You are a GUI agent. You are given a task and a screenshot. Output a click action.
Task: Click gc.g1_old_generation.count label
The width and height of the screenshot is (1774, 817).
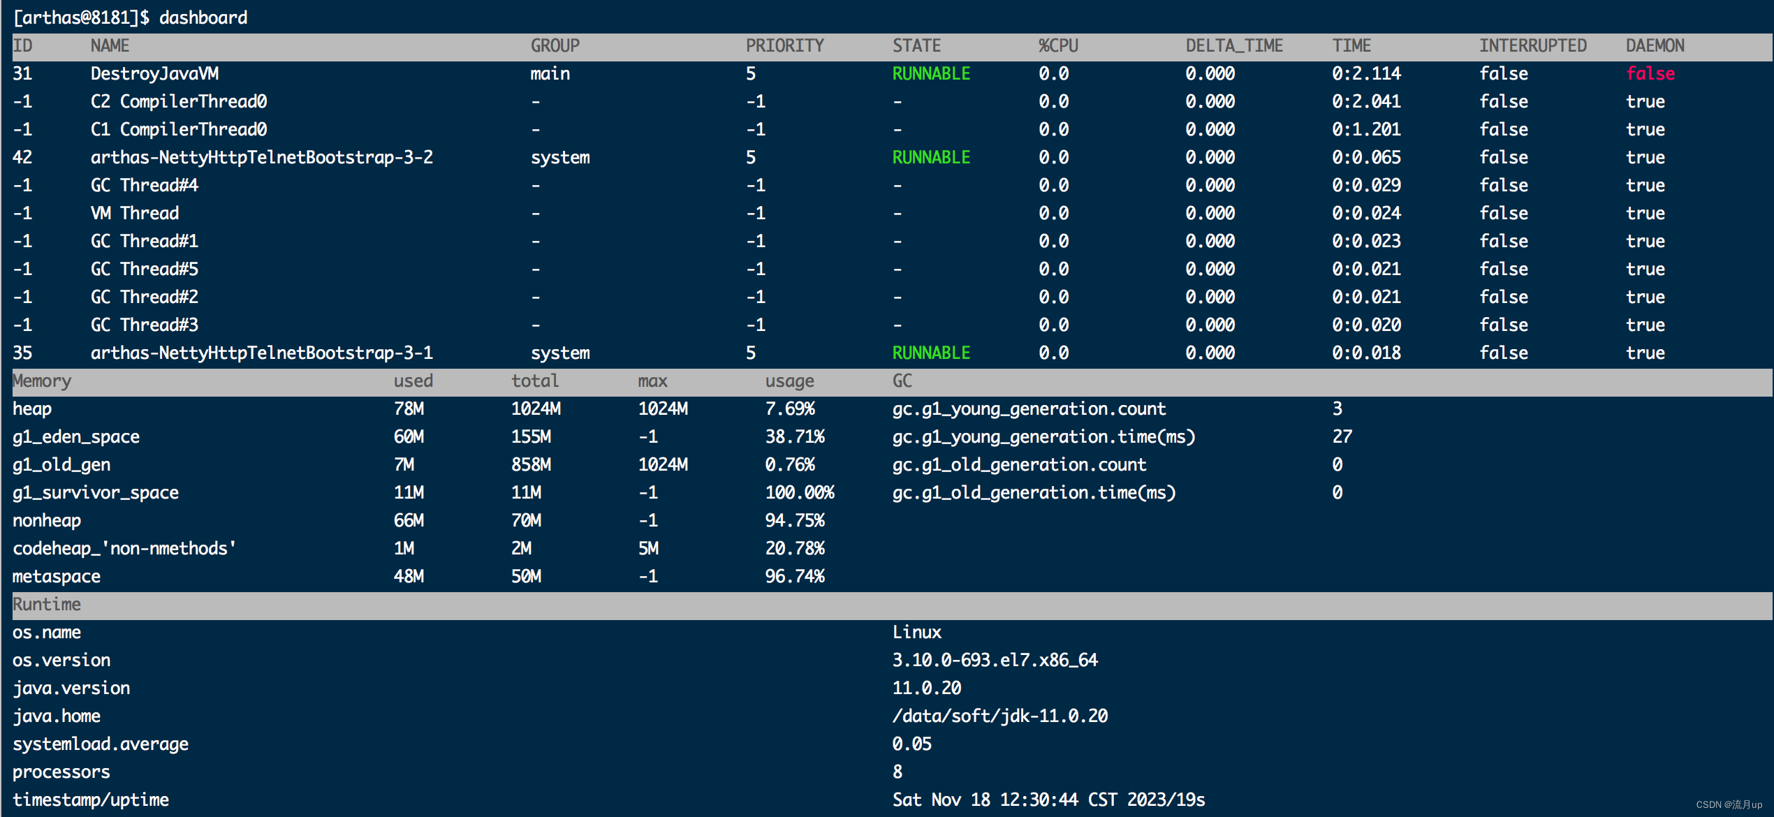[1019, 465]
